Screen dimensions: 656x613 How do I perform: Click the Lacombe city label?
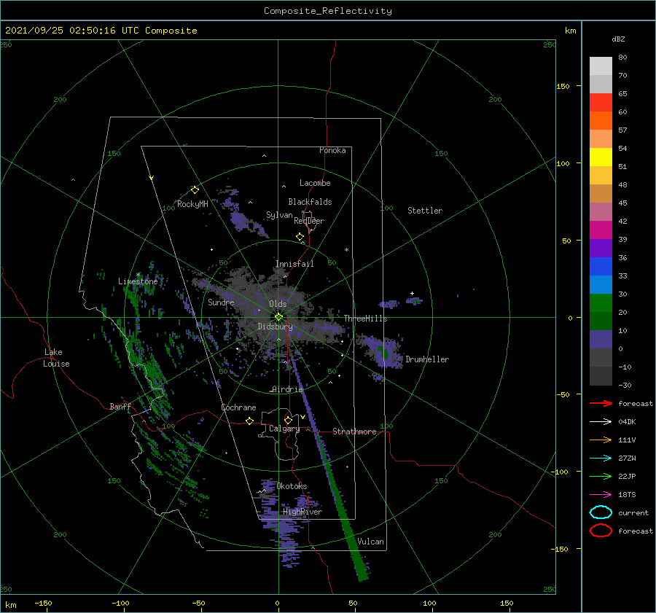point(315,183)
